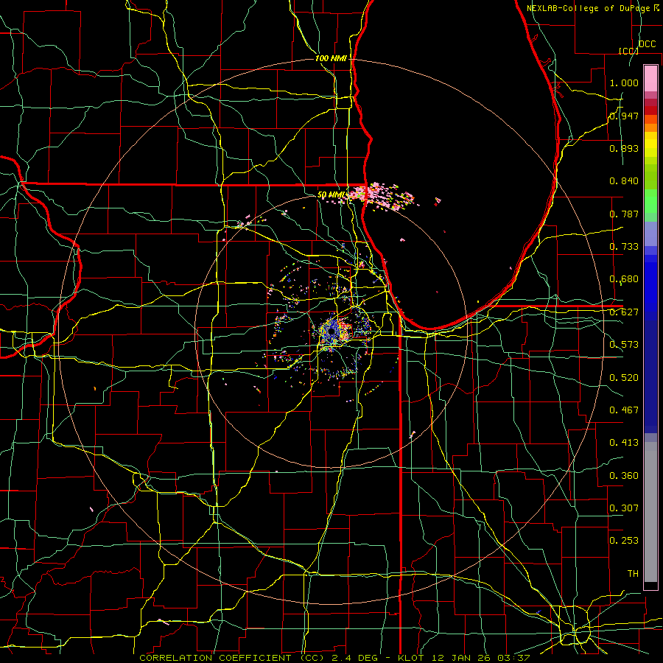Click the TH threshold label
Image resolution: width=663 pixels, height=663 pixels.
tap(633, 574)
